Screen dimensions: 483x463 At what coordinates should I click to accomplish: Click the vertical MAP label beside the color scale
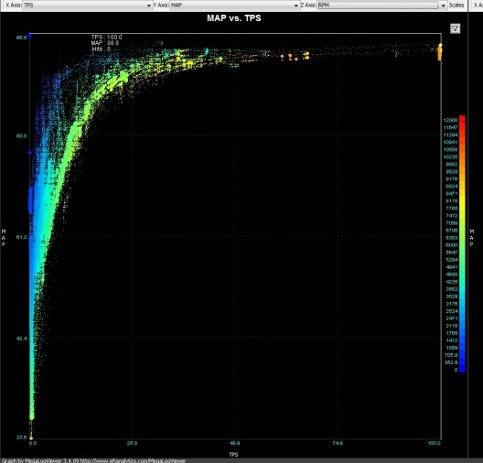pyautogui.click(x=472, y=238)
